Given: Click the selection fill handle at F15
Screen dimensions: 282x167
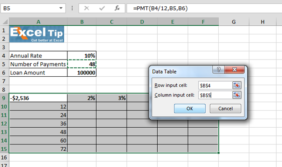Looking at the screenshot, I should [x=218, y=153].
